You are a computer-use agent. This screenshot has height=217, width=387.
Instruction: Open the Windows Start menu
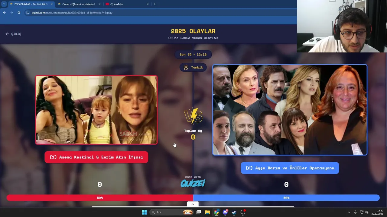[144, 212]
